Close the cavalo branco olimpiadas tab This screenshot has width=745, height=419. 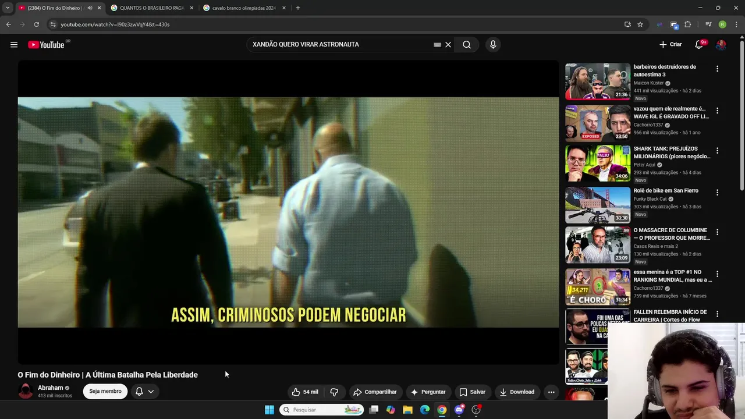coord(284,8)
